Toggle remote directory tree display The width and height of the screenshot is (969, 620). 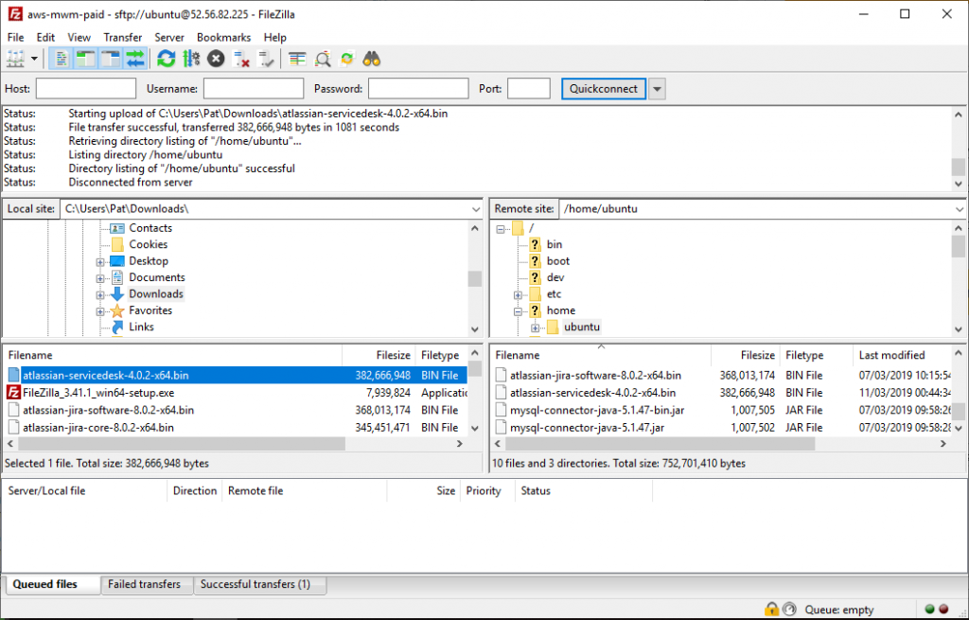[x=110, y=60]
